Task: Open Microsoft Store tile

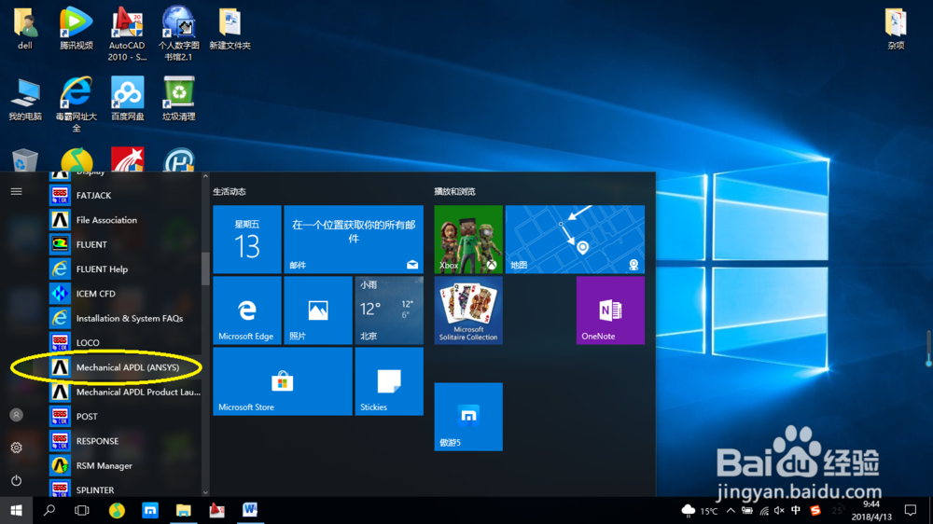Action: [x=283, y=382]
